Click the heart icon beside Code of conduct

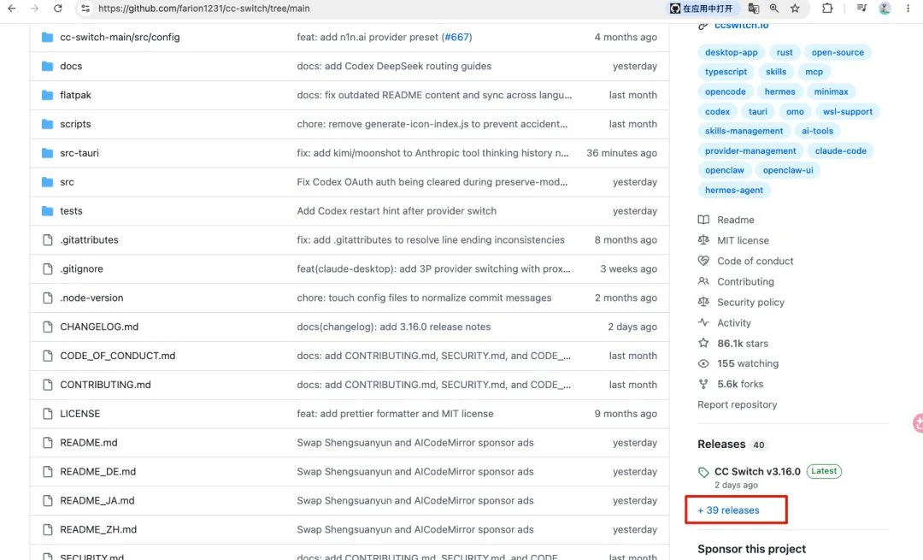pyautogui.click(x=703, y=260)
